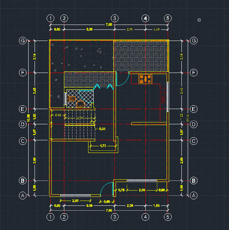
Task: Select the 10,35 overall dimension on the left
Action: [29, 118]
